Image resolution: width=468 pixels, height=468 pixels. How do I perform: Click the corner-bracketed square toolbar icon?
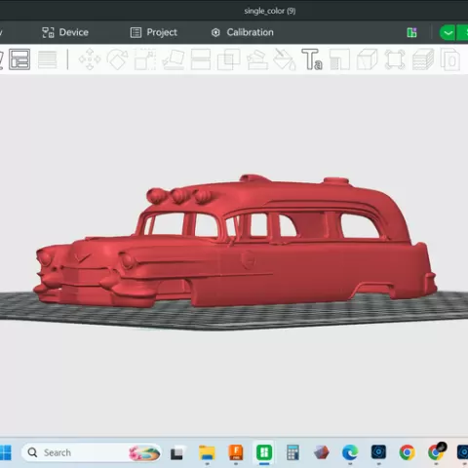[395, 59]
